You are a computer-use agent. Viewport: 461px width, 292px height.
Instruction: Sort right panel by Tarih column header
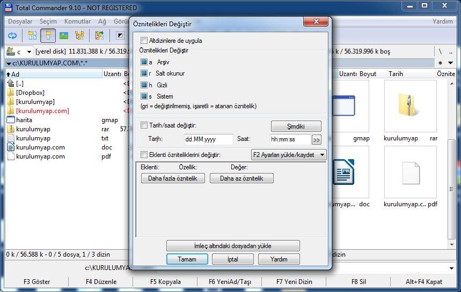pyautogui.click(x=411, y=74)
